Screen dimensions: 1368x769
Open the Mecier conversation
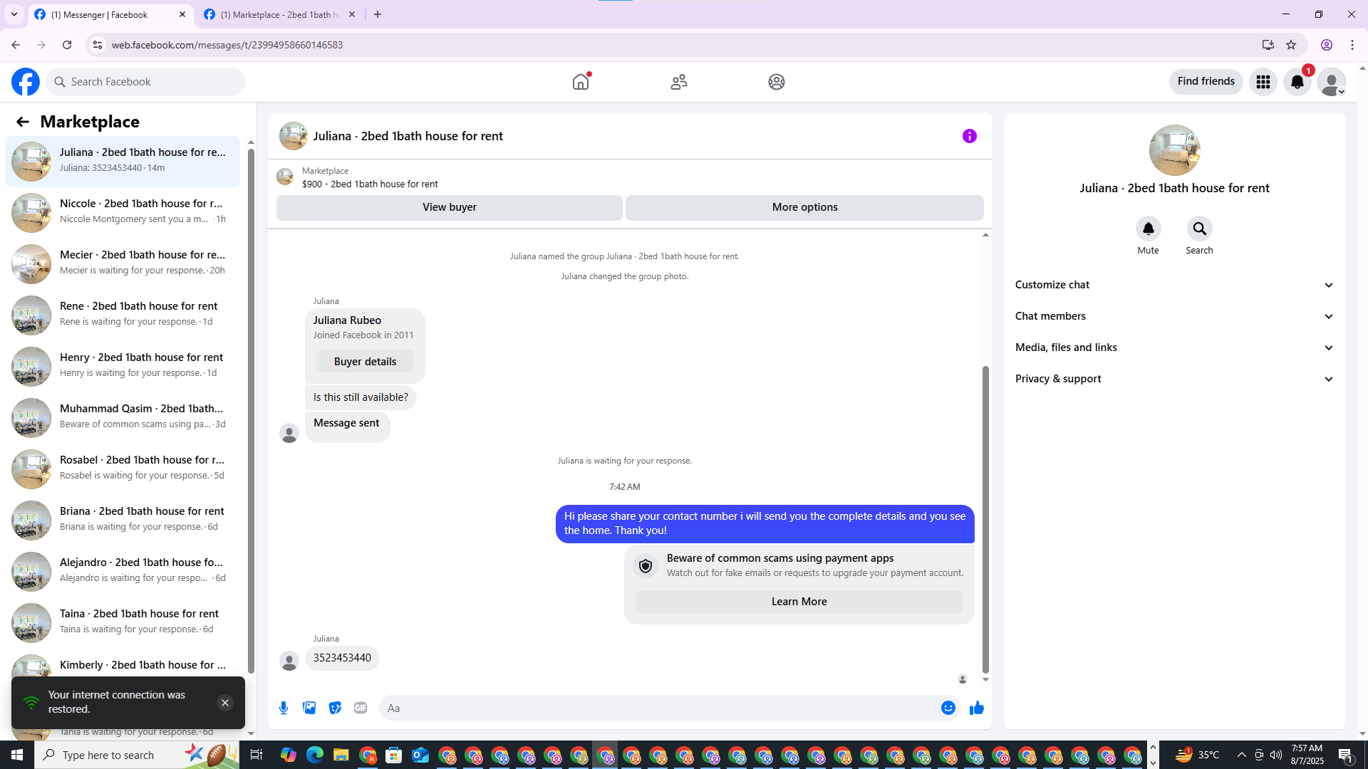123,264
